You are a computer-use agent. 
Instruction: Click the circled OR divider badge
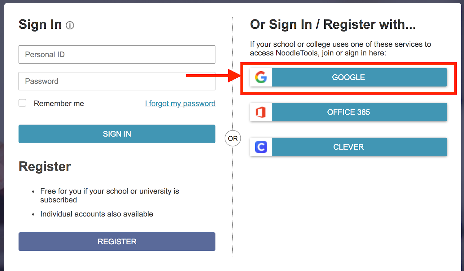pyautogui.click(x=233, y=138)
